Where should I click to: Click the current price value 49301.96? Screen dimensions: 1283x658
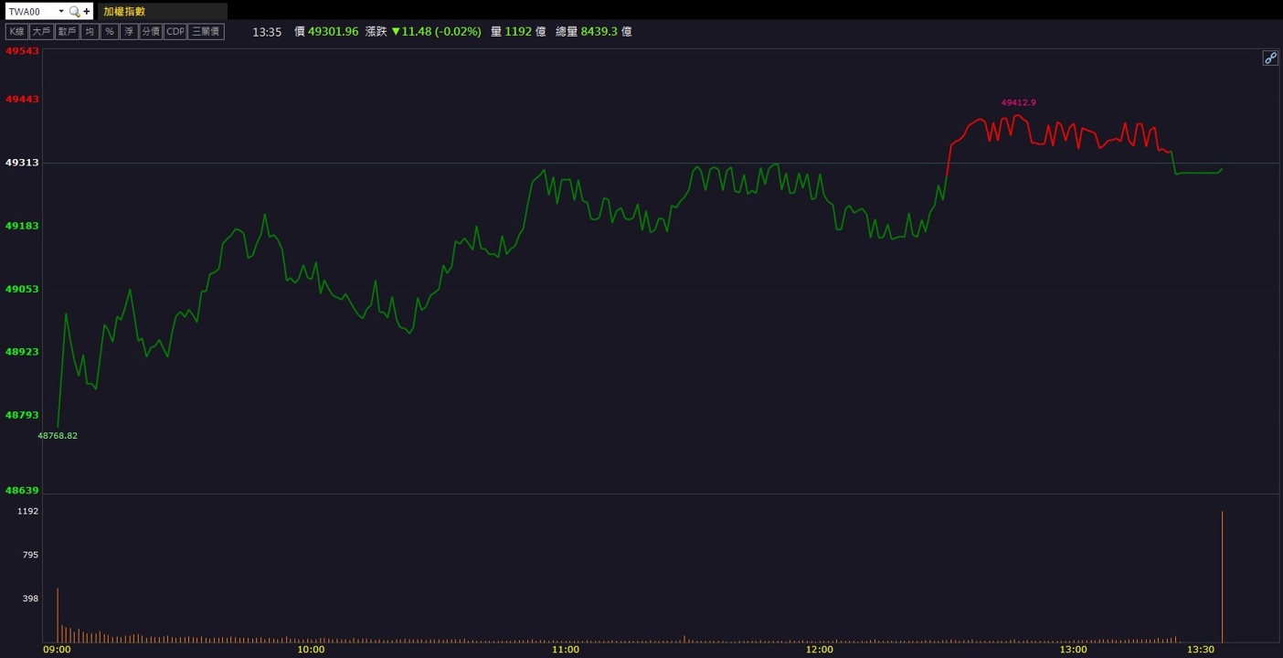click(333, 31)
